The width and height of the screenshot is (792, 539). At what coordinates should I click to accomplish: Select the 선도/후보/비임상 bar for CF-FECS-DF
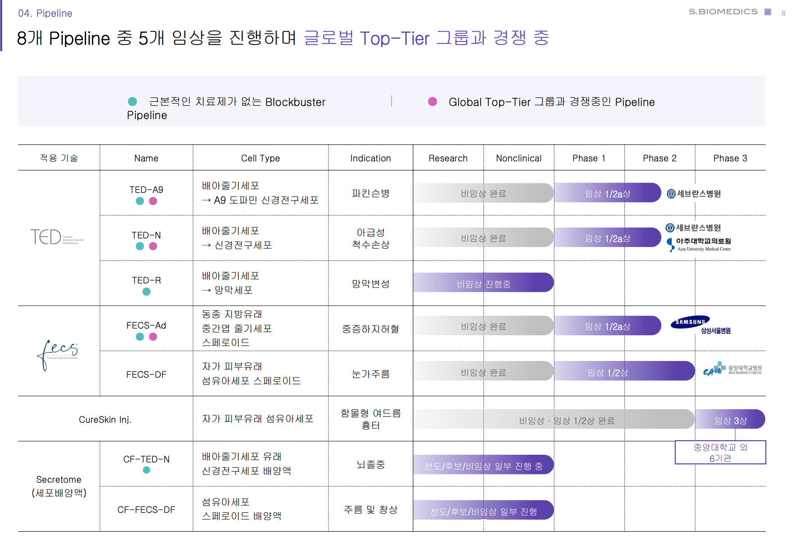point(483,510)
